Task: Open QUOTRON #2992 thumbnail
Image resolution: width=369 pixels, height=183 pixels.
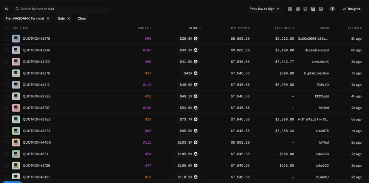Action: point(16,131)
